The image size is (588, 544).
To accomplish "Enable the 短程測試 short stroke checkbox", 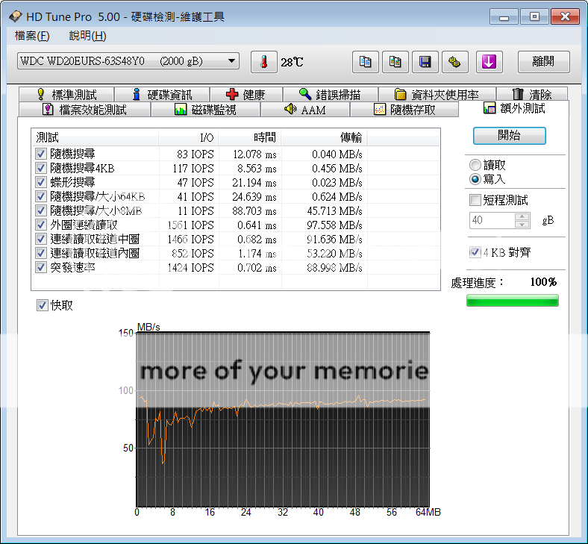I will click(x=475, y=200).
